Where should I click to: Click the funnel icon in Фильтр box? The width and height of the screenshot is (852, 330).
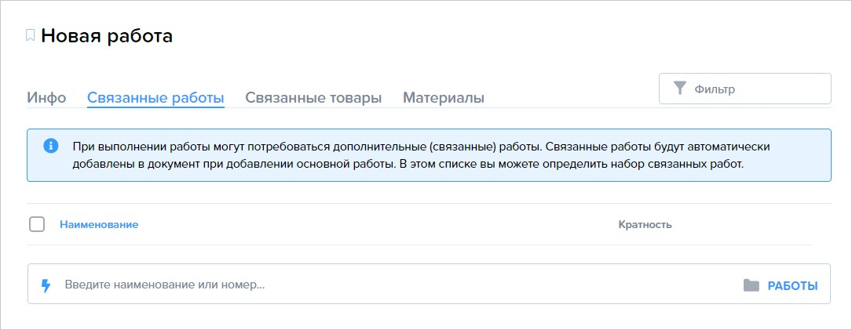(680, 89)
